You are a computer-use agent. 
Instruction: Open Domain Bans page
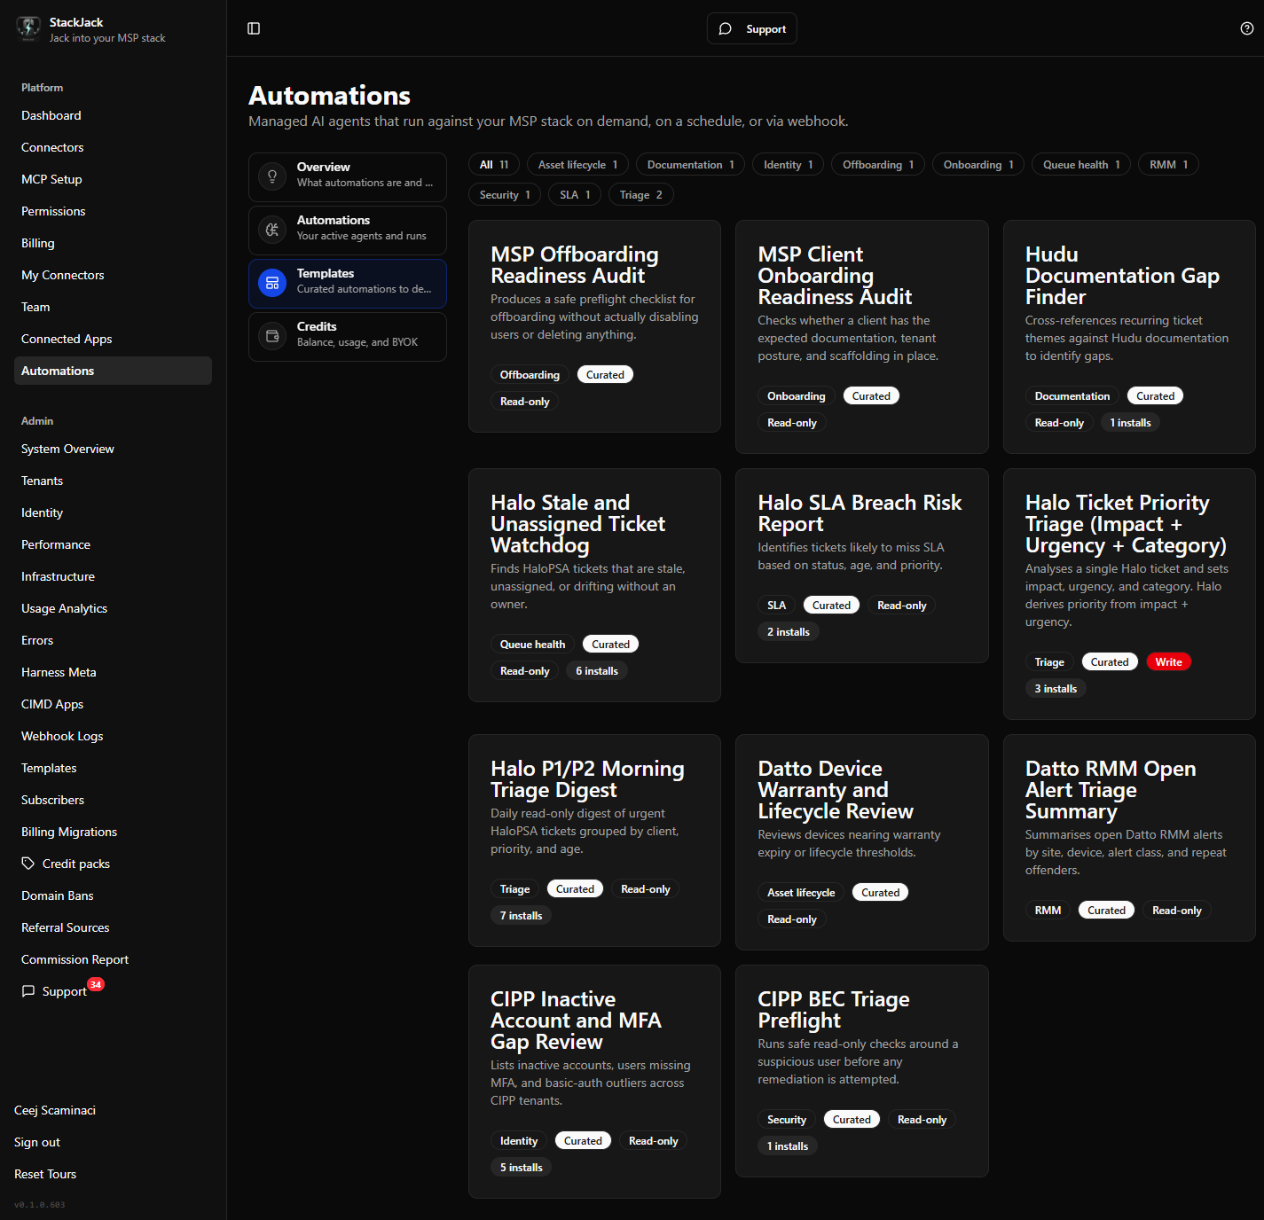(x=113, y=895)
